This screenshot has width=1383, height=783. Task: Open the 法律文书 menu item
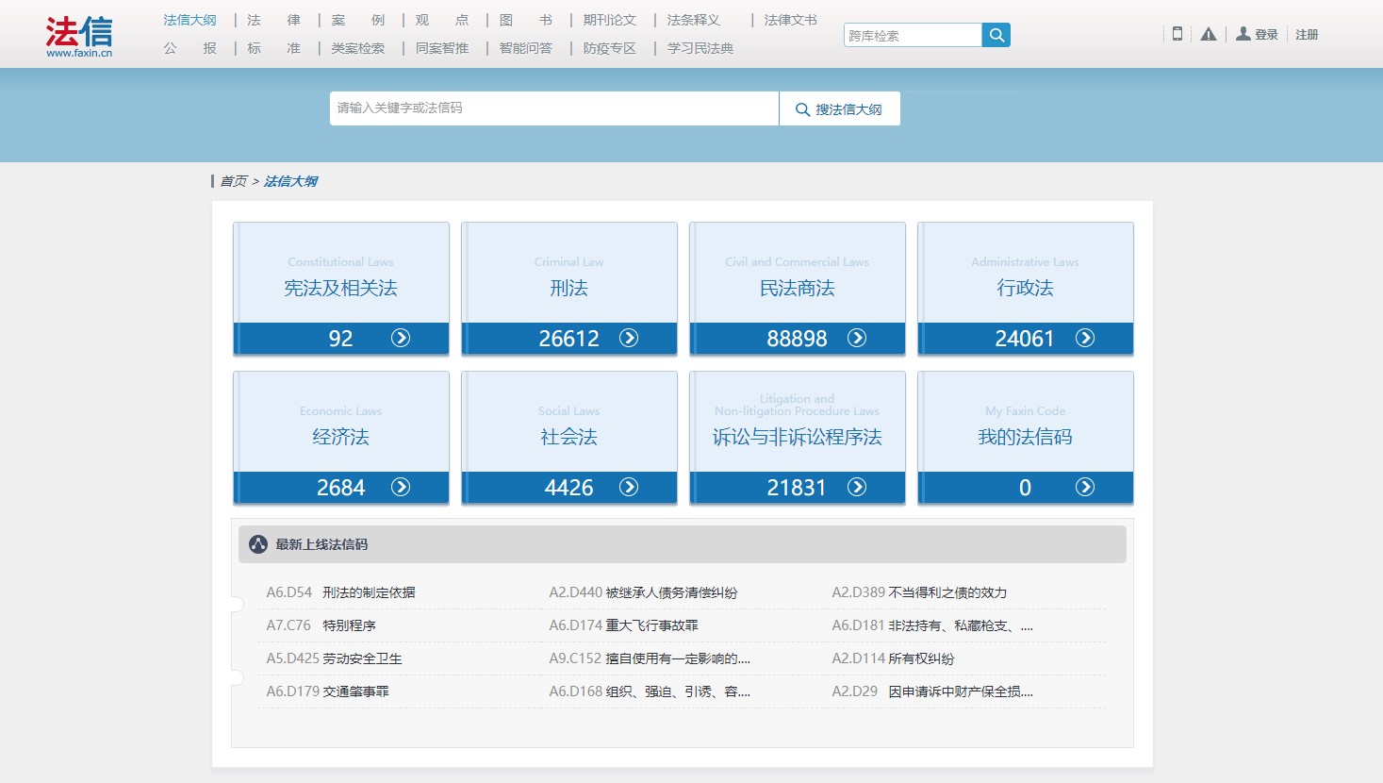pos(791,20)
